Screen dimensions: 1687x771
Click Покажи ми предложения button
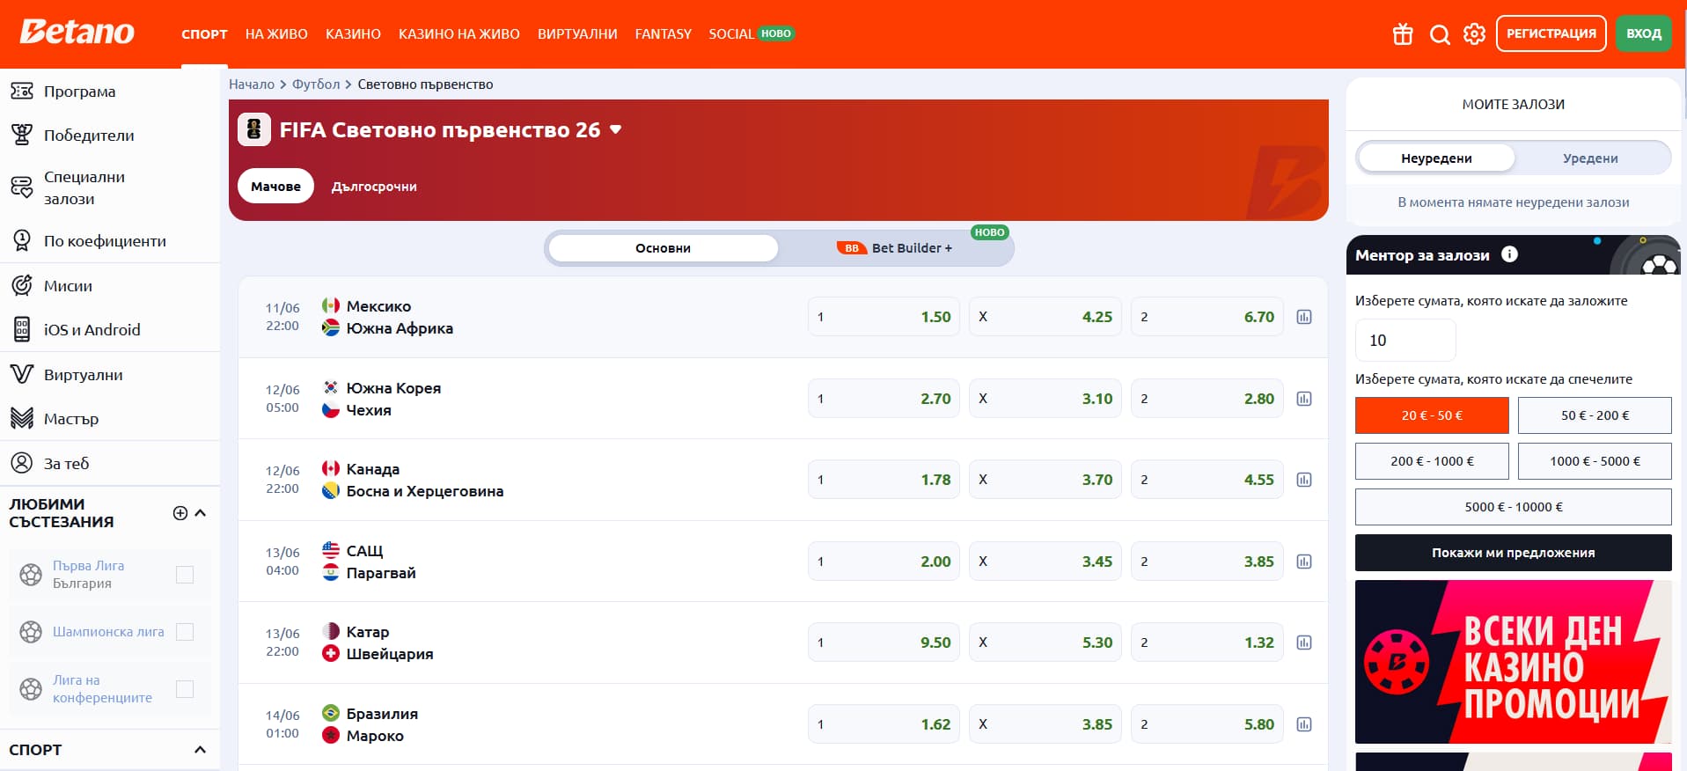coord(1514,553)
